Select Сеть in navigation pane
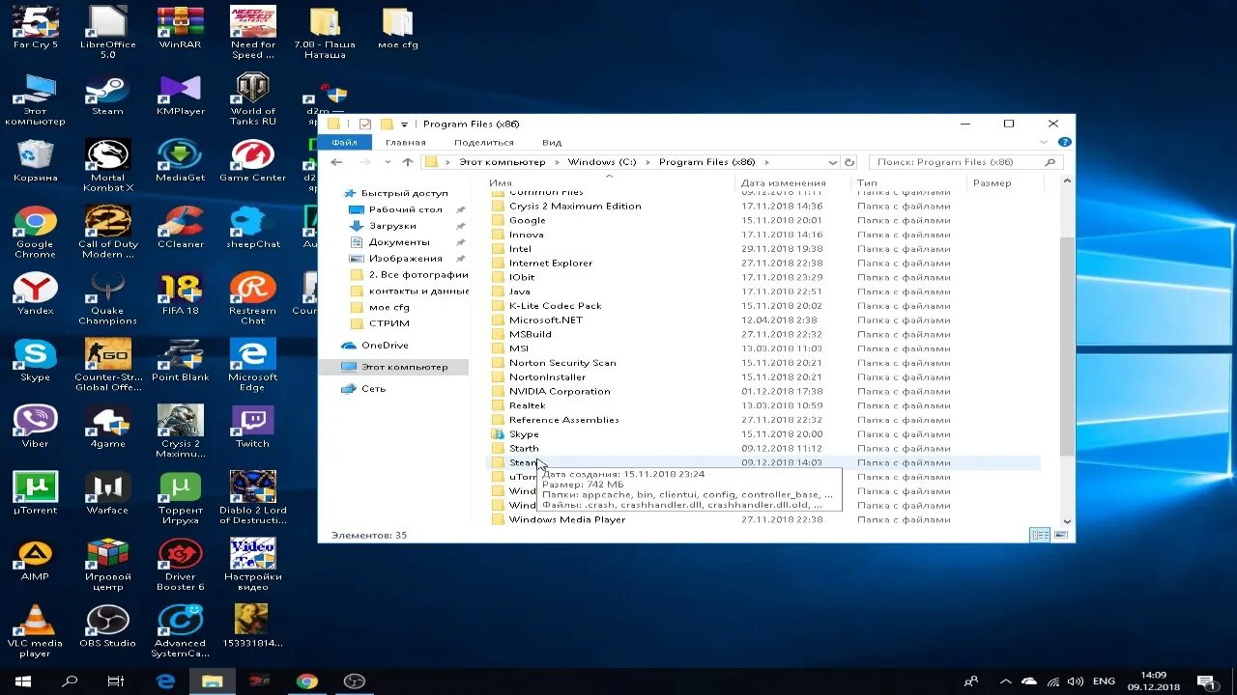1237x695 pixels. point(373,389)
